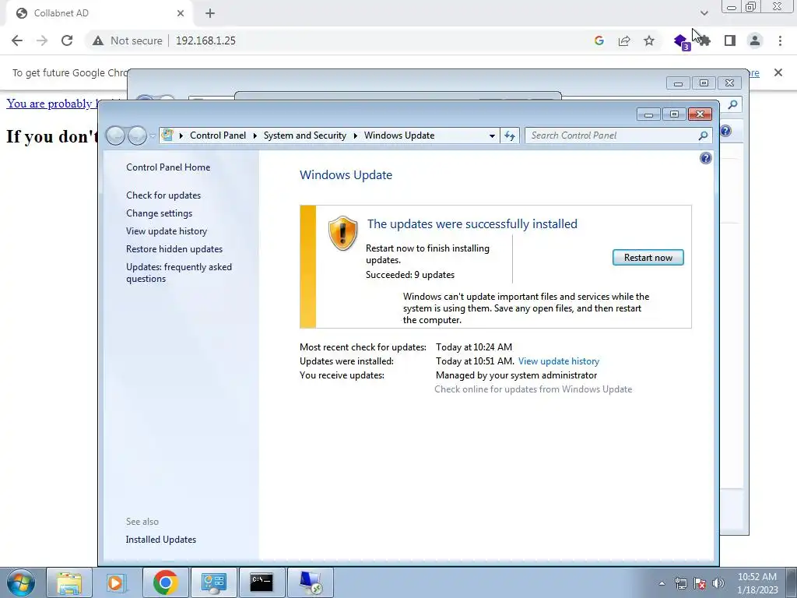The height and width of the screenshot is (598, 797).
Task: Click the Not secure warning icon
Action: pyautogui.click(x=97, y=40)
